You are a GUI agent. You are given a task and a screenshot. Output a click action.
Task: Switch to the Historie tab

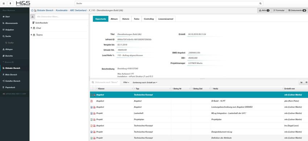coord(126,19)
